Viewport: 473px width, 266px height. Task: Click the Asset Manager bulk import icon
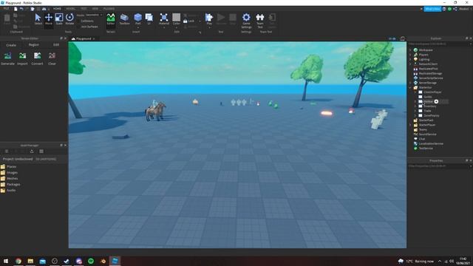(32, 151)
